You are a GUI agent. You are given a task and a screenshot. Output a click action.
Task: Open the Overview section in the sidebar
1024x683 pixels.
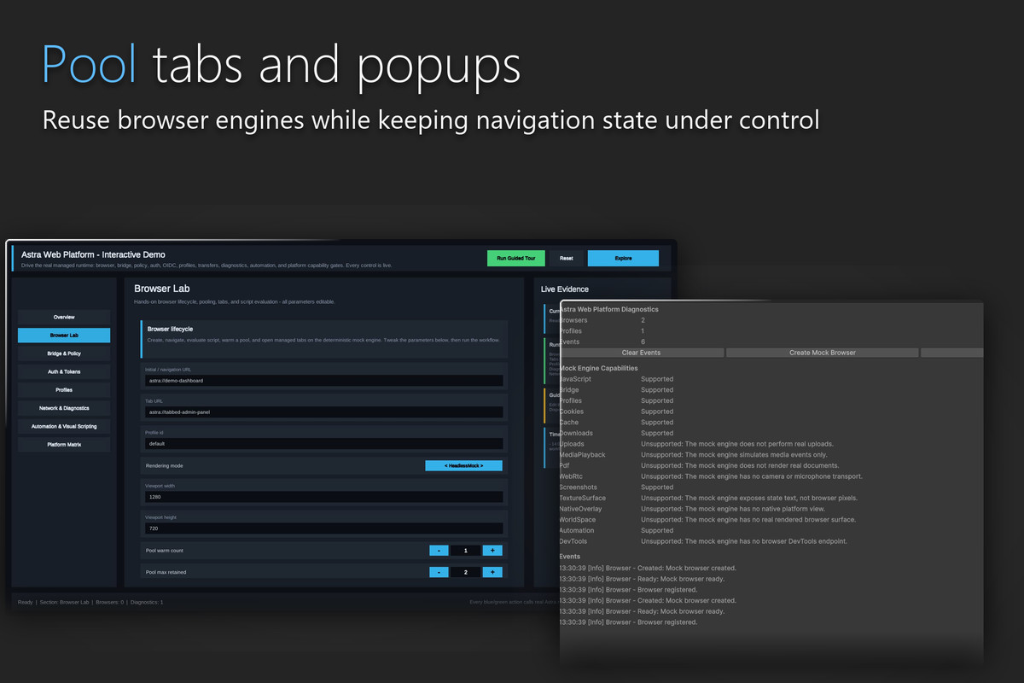tap(64, 317)
